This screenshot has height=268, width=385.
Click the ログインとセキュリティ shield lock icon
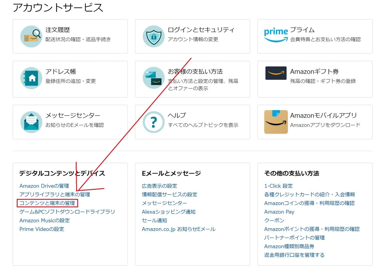[153, 36]
